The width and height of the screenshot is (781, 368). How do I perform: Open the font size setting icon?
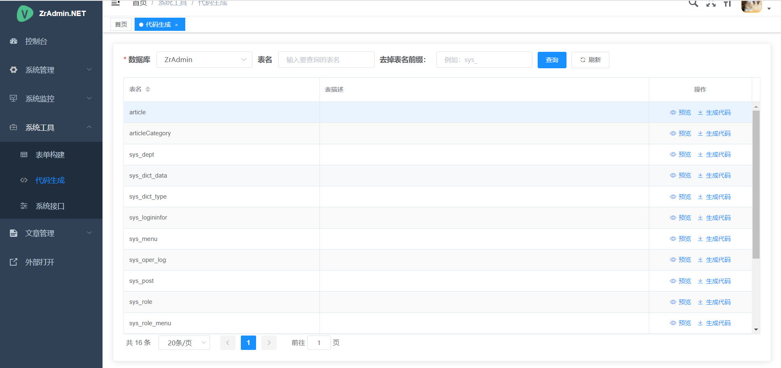(x=727, y=4)
